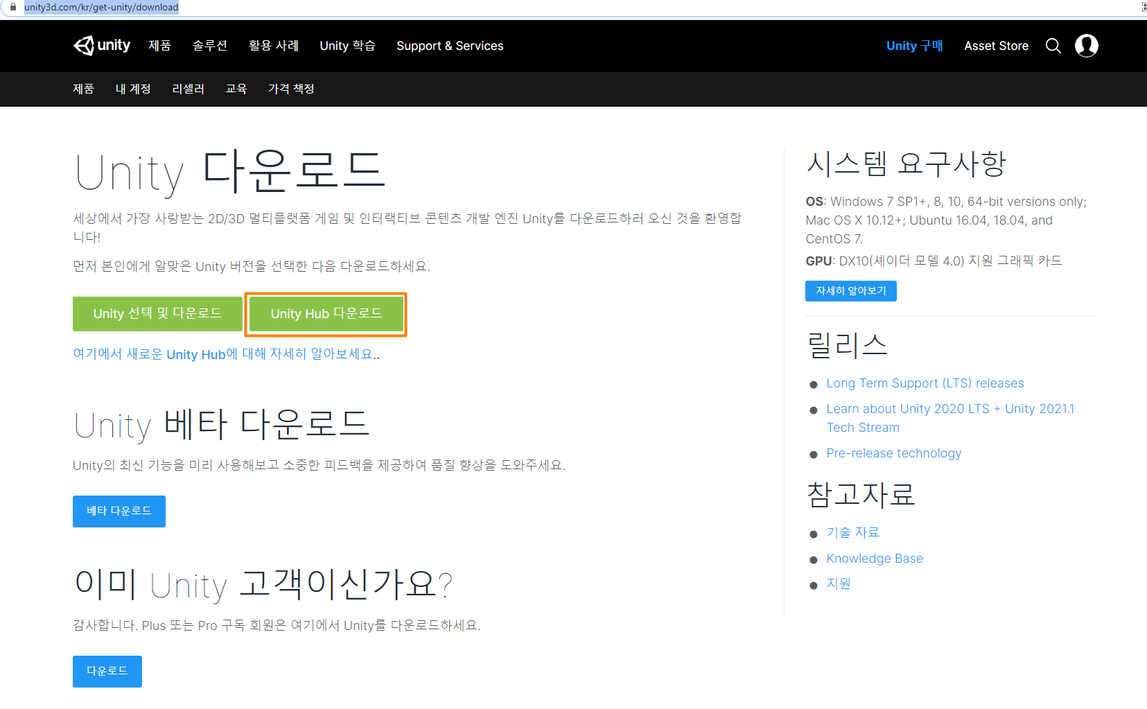This screenshot has width=1147, height=709.
Task: Open Pre-release technology link
Action: (893, 453)
